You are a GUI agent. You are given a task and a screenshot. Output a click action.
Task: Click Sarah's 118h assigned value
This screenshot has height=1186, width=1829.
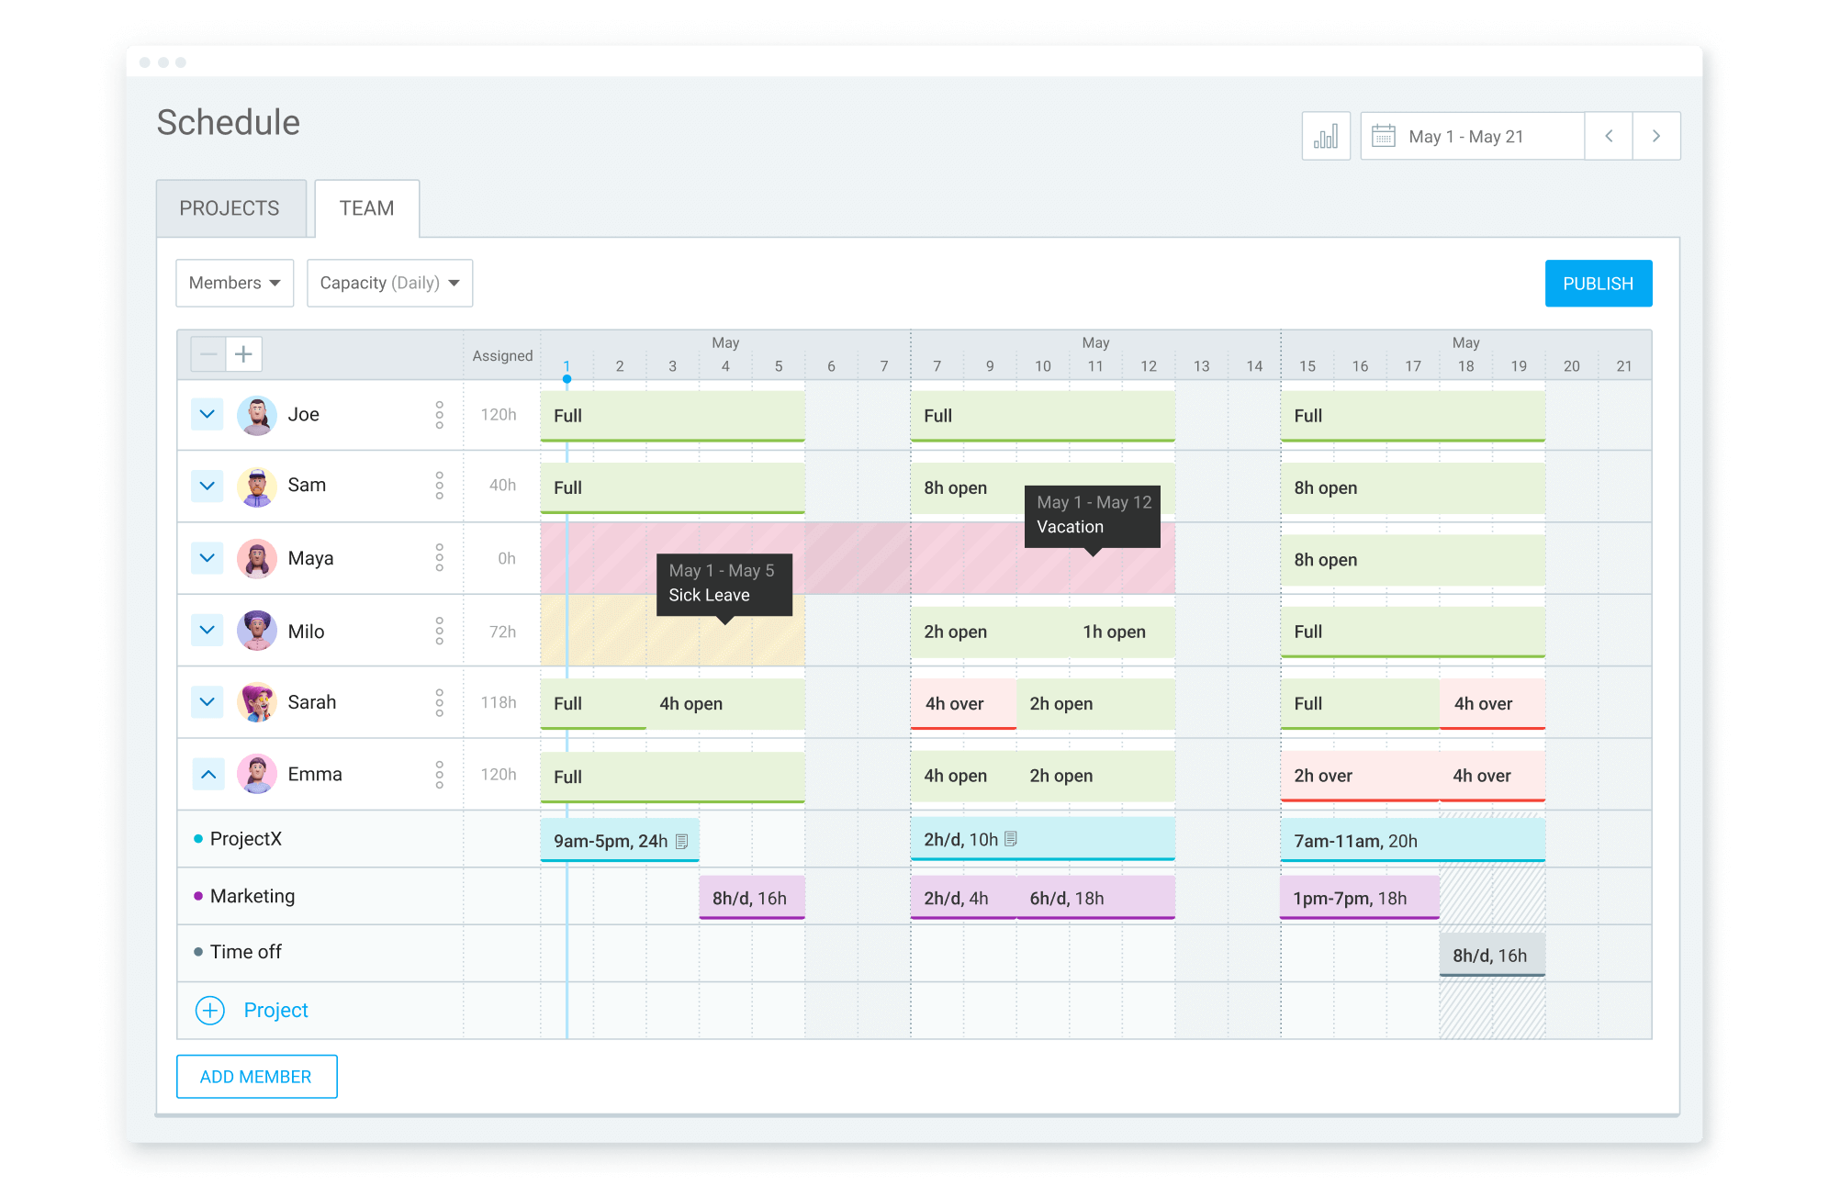(499, 702)
